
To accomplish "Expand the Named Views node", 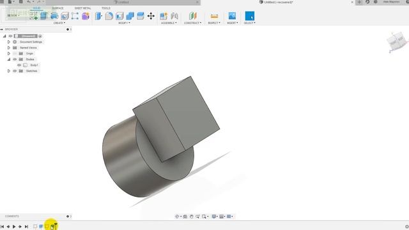I will [8, 48].
